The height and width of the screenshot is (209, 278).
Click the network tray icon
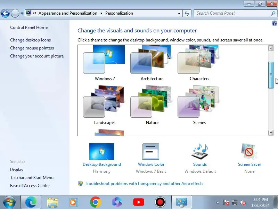click(x=234, y=202)
